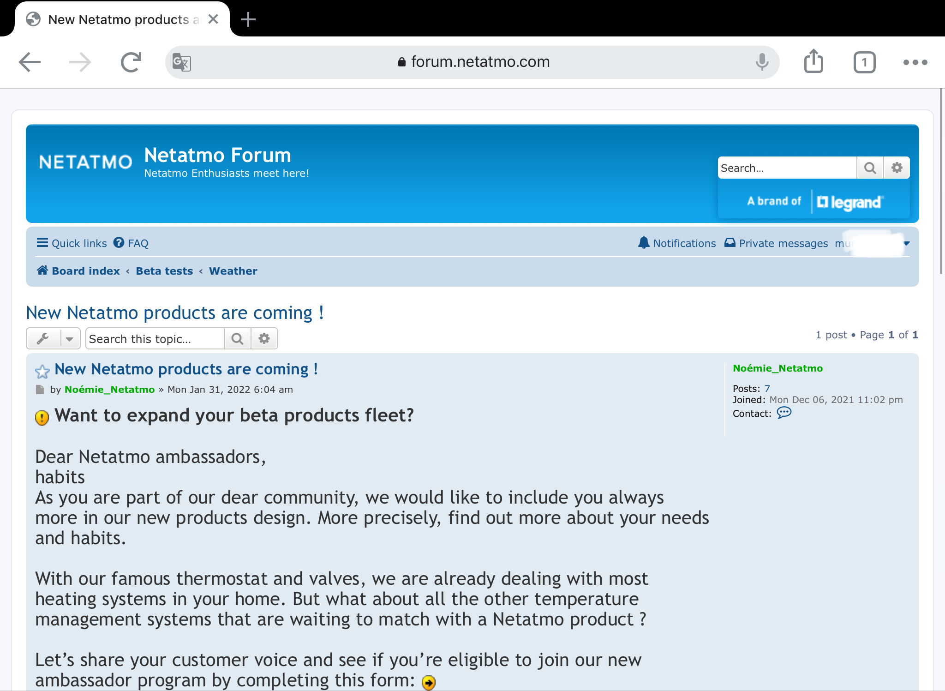Screen dimensions: 945x691
Task: Open the FAQ link
Action: coord(131,243)
